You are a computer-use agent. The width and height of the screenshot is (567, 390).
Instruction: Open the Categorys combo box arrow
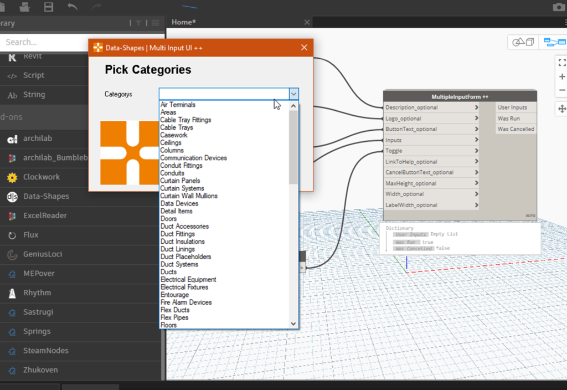coord(293,94)
